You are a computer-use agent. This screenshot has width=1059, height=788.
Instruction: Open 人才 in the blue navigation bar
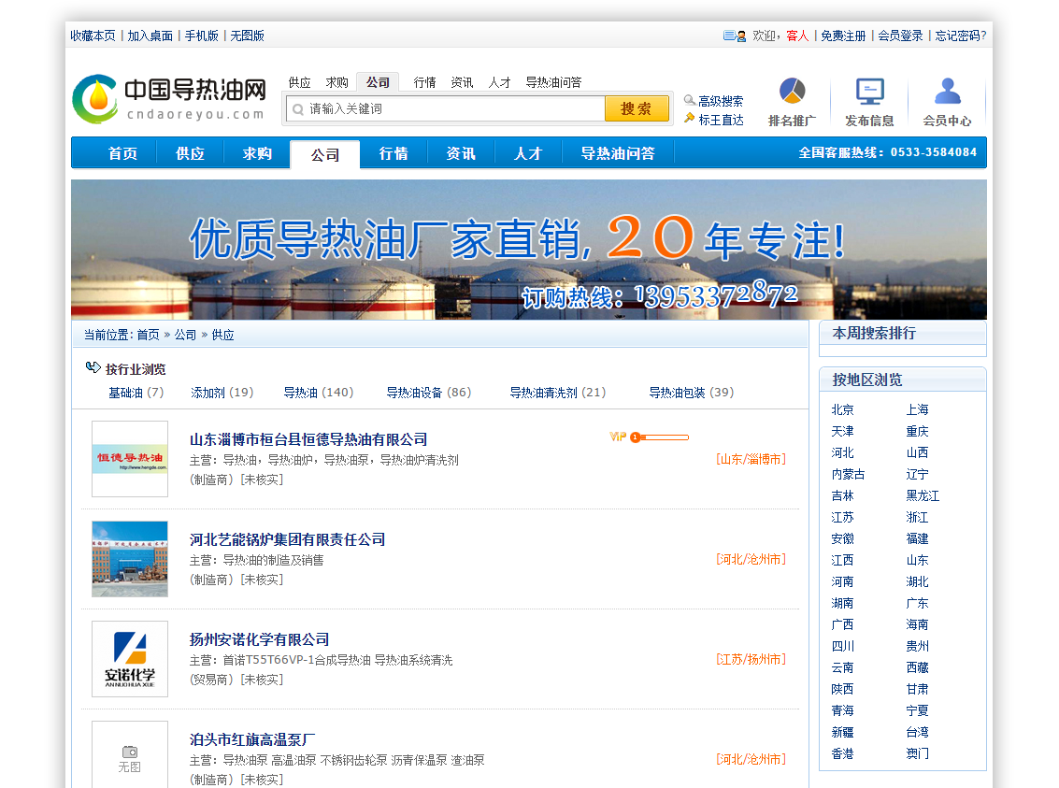[x=528, y=153]
